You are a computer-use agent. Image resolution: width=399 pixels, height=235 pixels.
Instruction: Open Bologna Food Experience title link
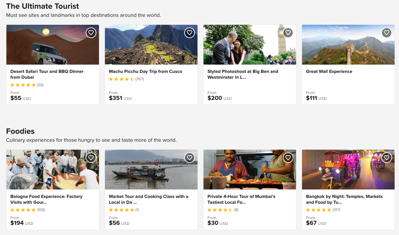pyautogui.click(x=46, y=199)
